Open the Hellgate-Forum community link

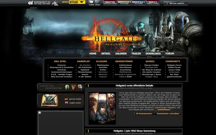coord(174,65)
